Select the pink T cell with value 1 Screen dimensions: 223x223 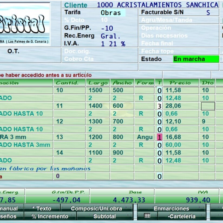(x=159, y=137)
